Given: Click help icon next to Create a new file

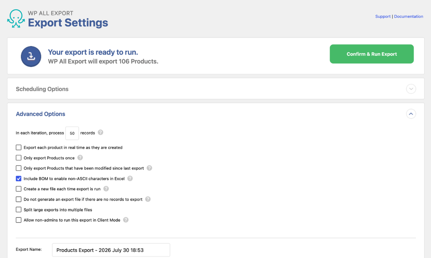Looking at the screenshot, I should (x=106, y=188).
